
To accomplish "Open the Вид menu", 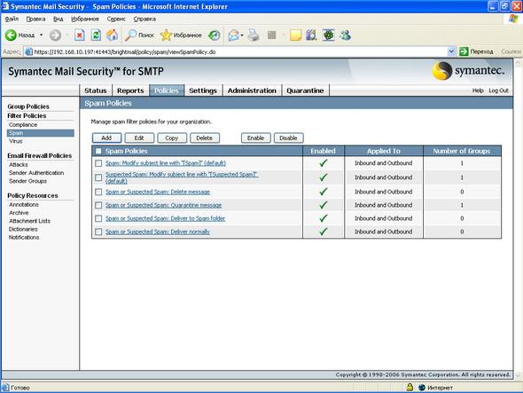I will (58, 19).
